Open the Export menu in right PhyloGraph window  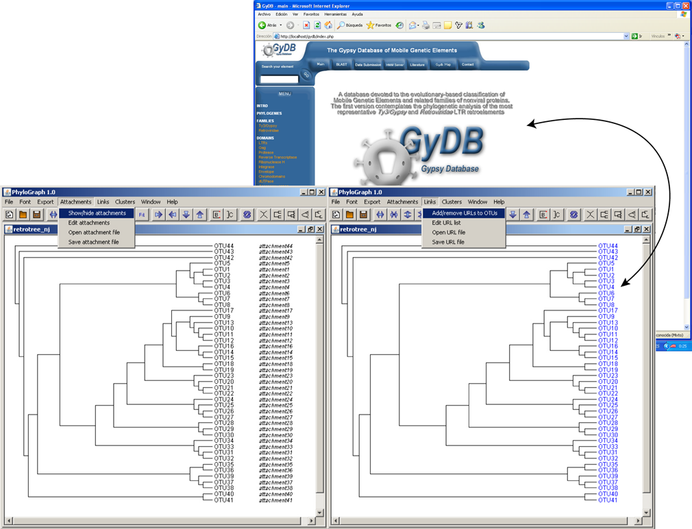tap(372, 202)
